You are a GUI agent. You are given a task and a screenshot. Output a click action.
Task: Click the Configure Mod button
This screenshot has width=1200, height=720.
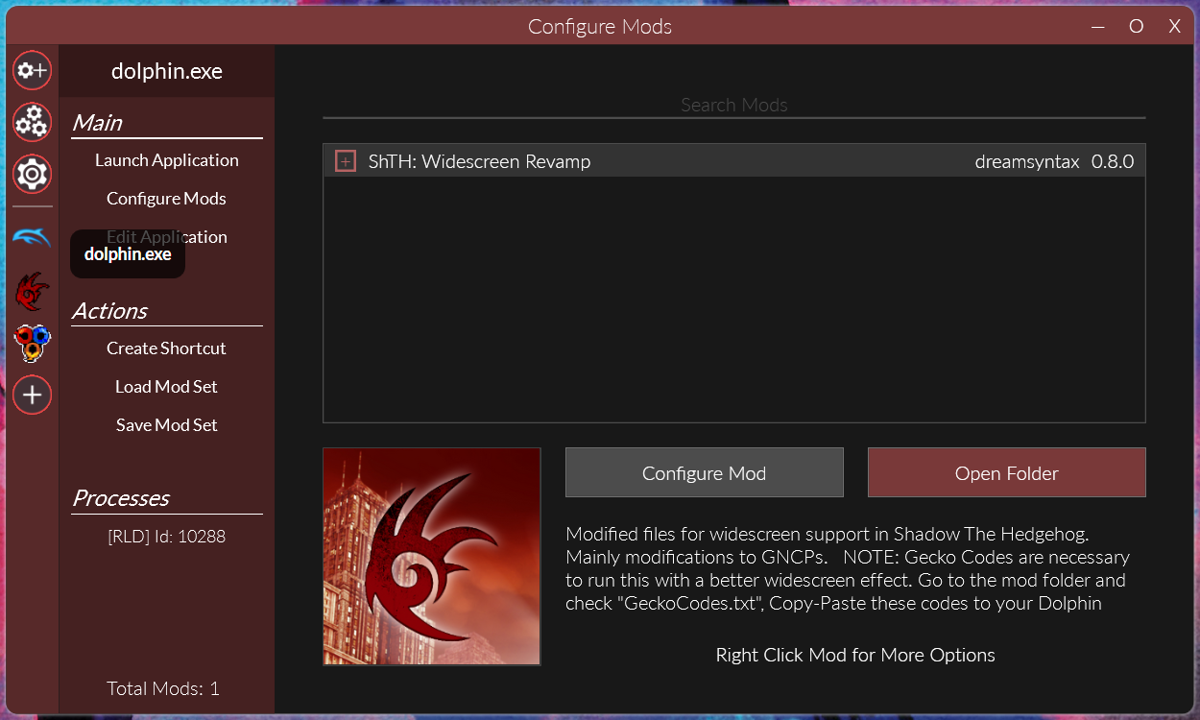(x=705, y=472)
